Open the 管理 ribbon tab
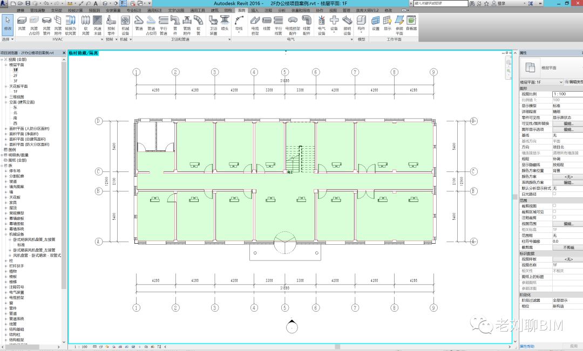Viewport: 583px width, 351px height. 346,10
